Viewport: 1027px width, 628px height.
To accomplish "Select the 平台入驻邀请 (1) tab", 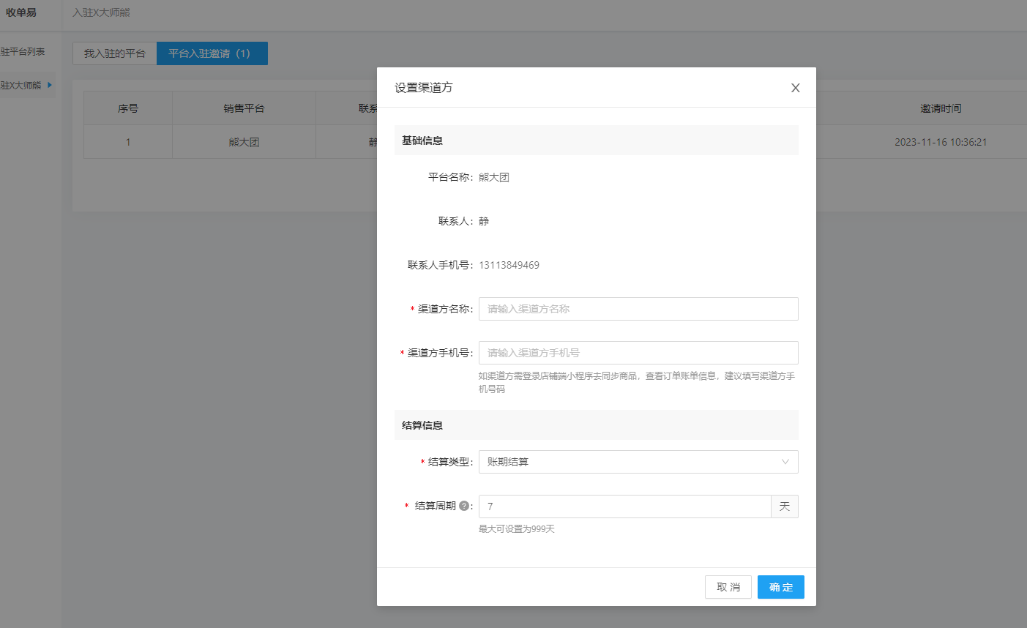I will [212, 53].
